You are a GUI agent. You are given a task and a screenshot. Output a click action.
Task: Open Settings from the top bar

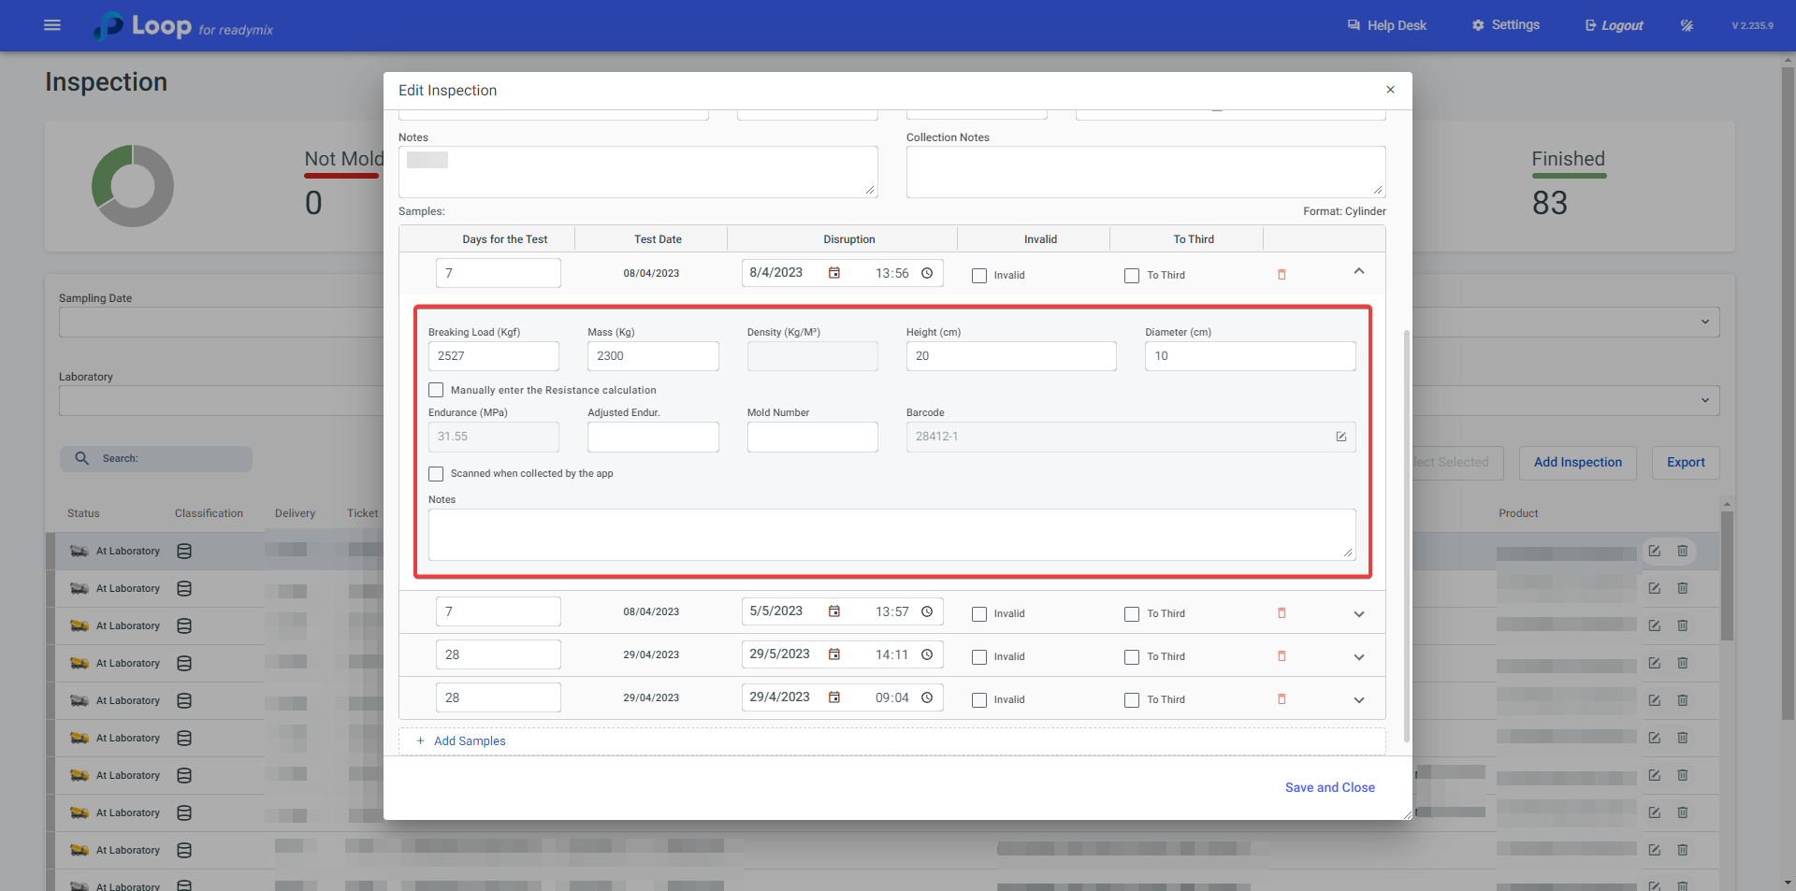point(1505,25)
